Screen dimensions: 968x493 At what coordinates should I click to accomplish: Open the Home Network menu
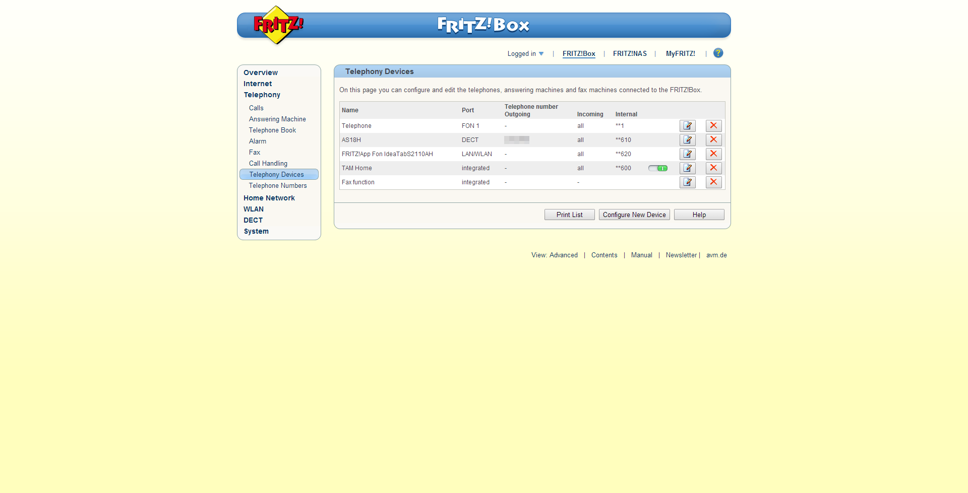coord(269,198)
